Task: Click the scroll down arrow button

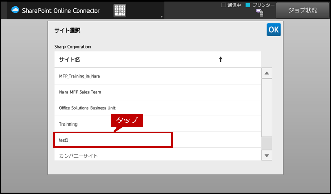Action: 266,156
